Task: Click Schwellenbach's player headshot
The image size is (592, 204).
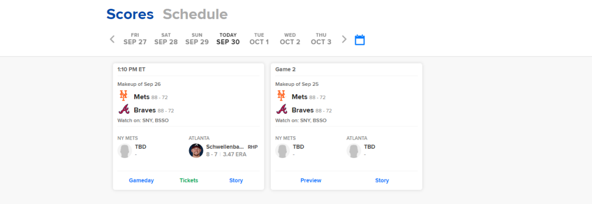Action: click(x=196, y=150)
